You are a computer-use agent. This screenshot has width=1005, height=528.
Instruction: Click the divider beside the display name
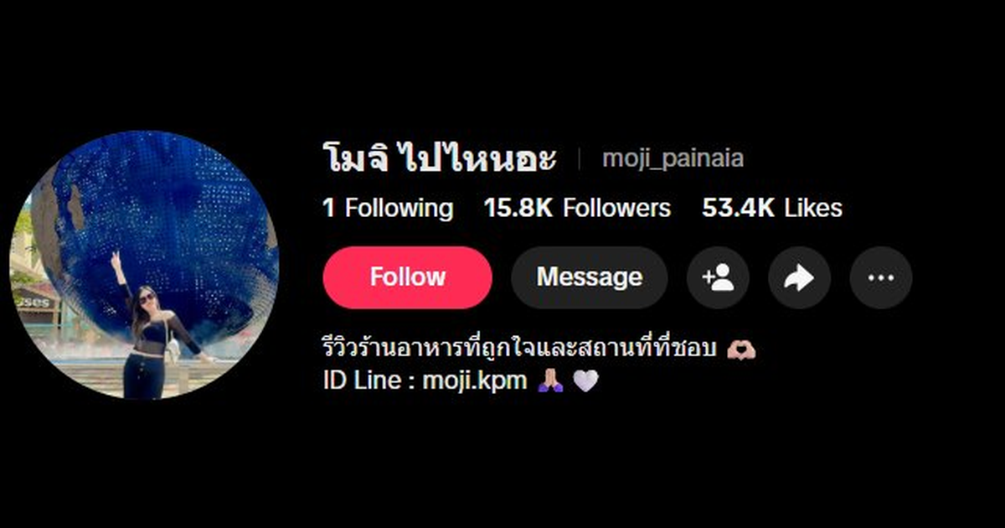[580, 159]
